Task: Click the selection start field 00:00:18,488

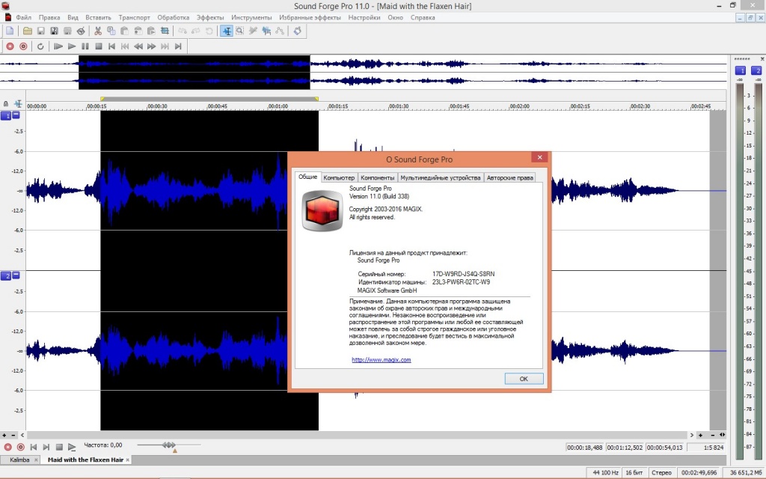Action: [584, 448]
